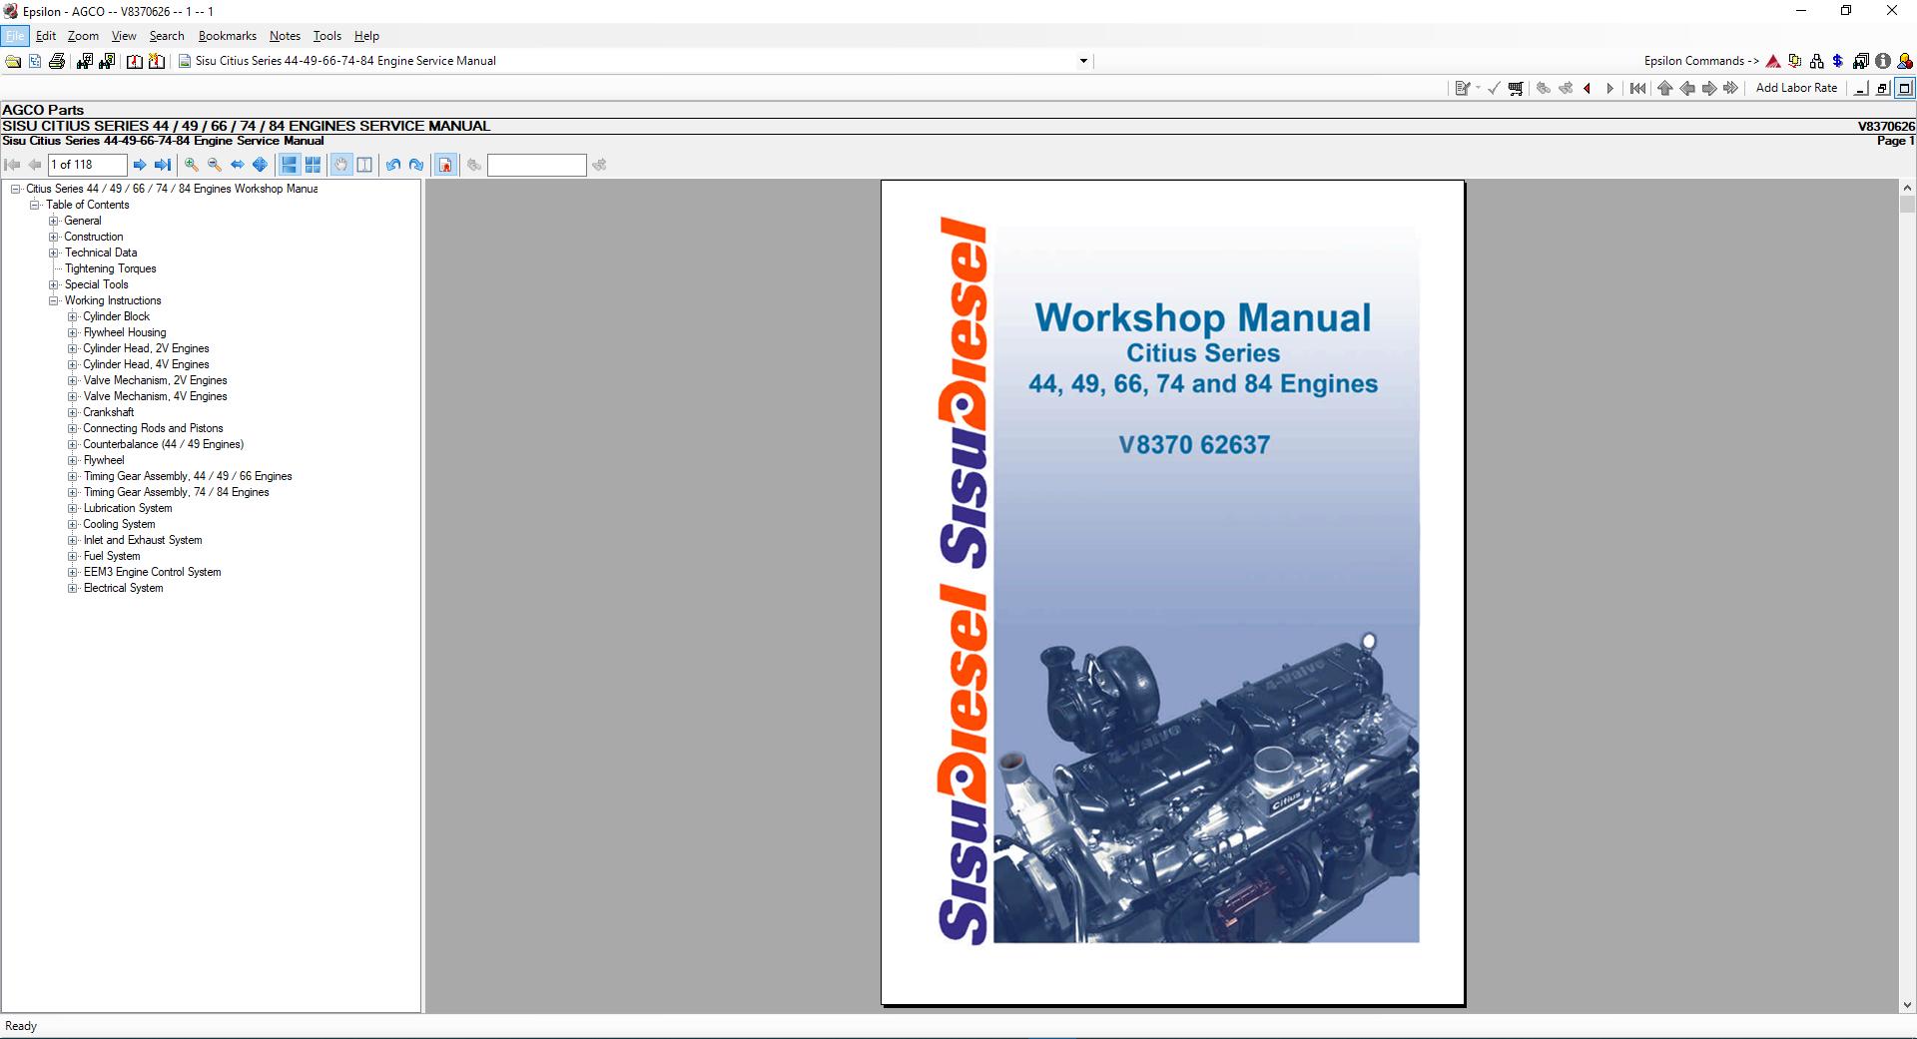Image resolution: width=1917 pixels, height=1039 pixels.
Task: Click the notes edit icon with pencil
Action: (1463, 89)
